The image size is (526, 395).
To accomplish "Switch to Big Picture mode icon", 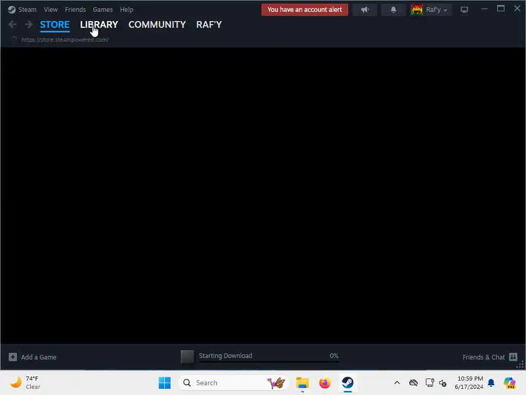I will (464, 9).
